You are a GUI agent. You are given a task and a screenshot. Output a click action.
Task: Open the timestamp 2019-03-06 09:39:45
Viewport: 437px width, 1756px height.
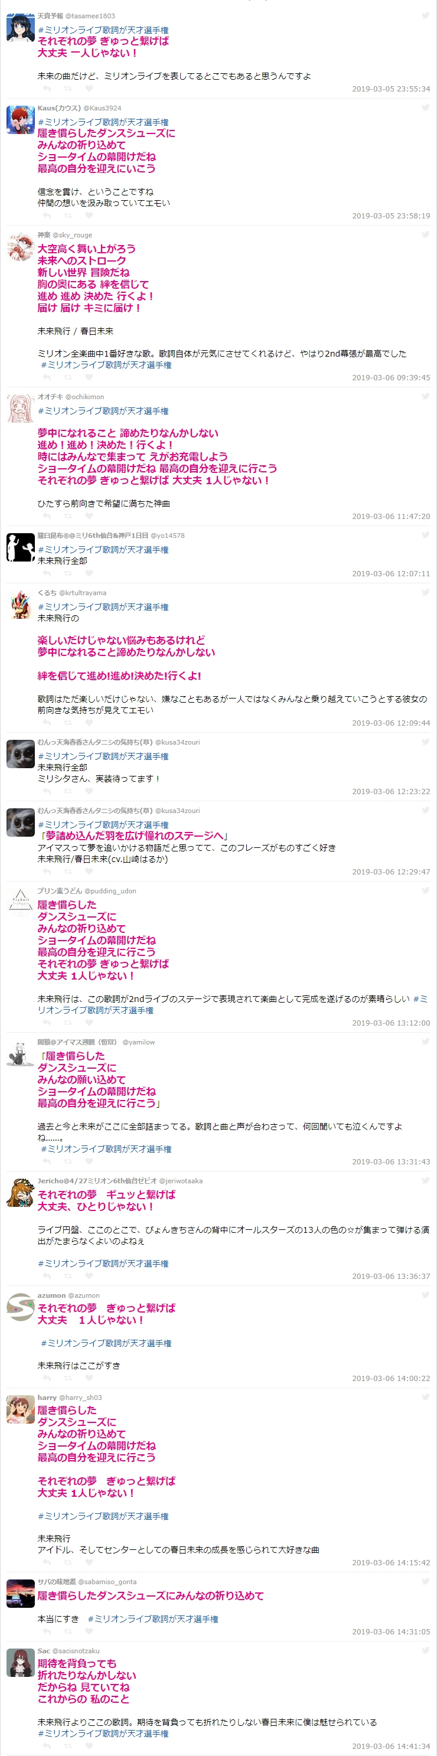[390, 377]
